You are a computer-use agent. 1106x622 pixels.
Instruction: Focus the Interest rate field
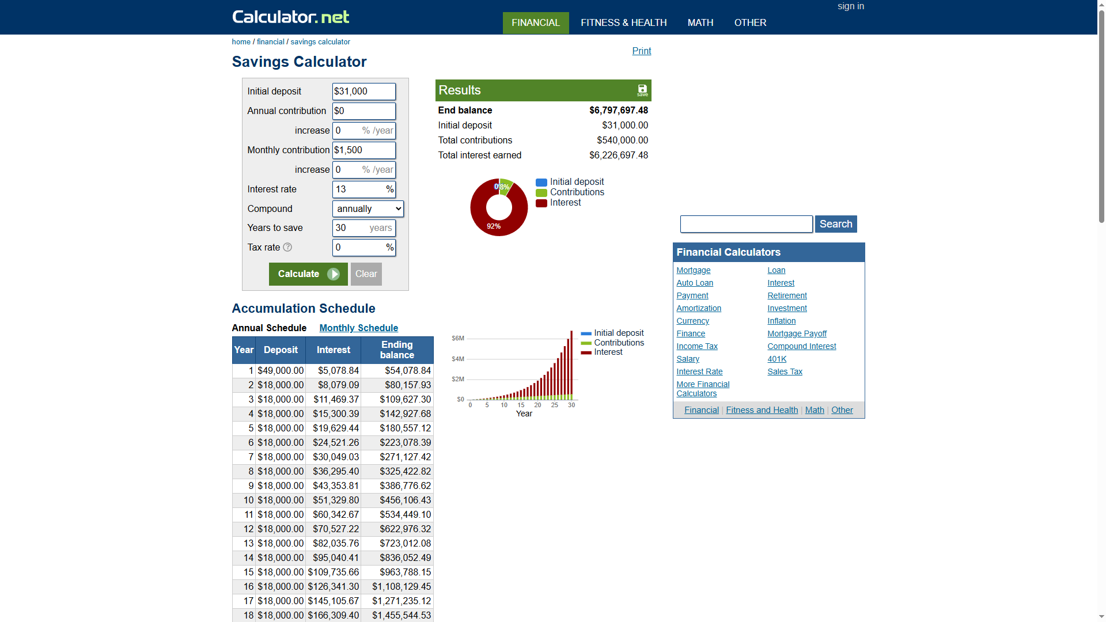(x=358, y=189)
